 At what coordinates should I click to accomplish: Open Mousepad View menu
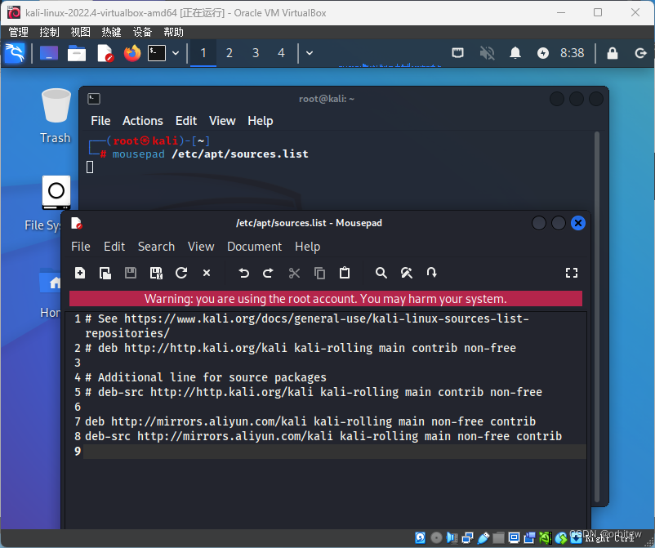[201, 247]
